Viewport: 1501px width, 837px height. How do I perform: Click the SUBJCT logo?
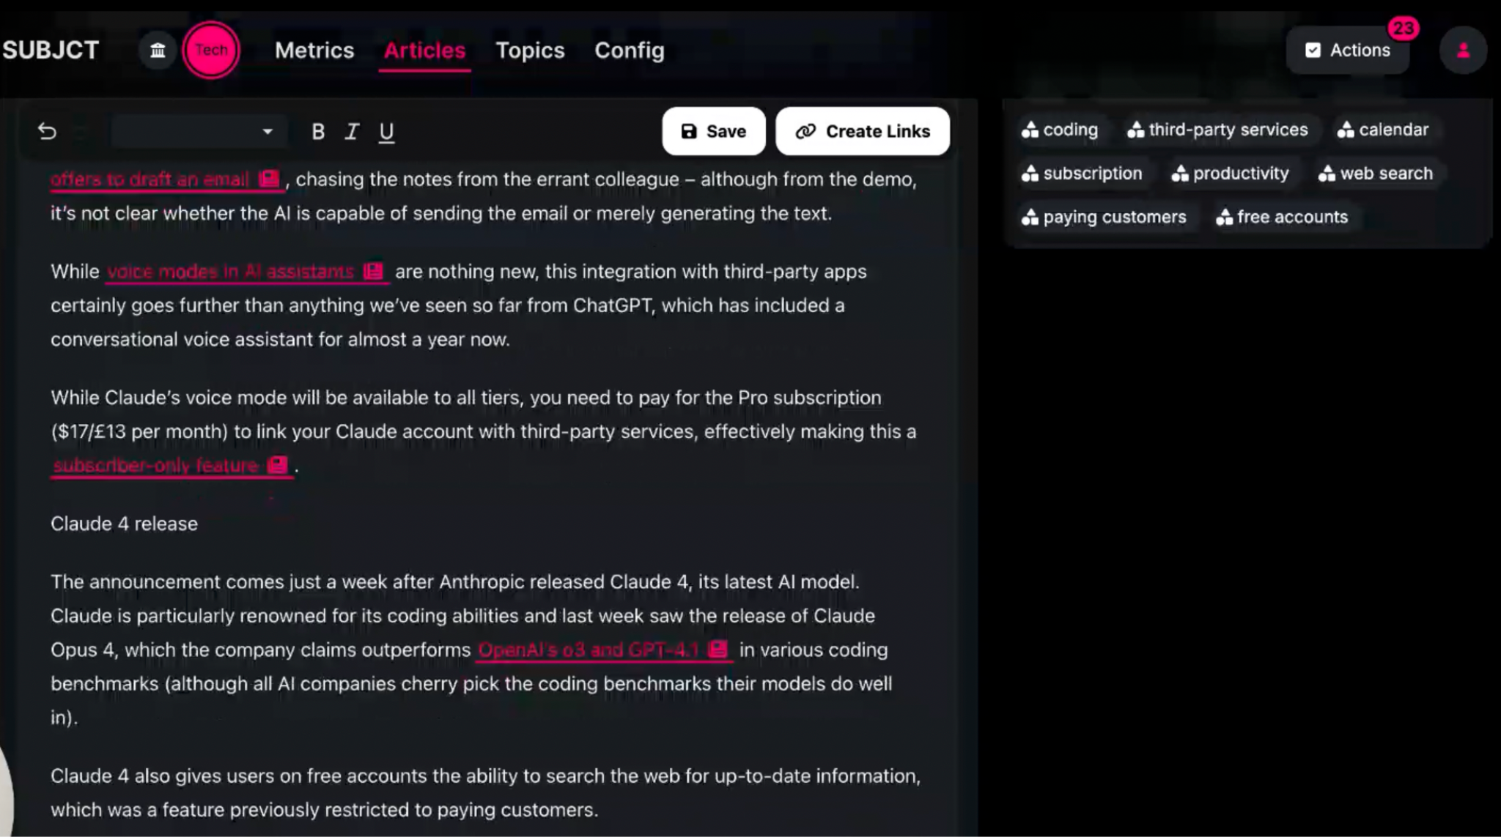51,50
